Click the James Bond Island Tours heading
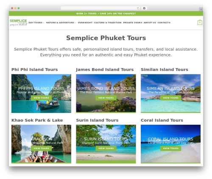Image resolution: width=212 pixels, height=179 pixels. 105,69
